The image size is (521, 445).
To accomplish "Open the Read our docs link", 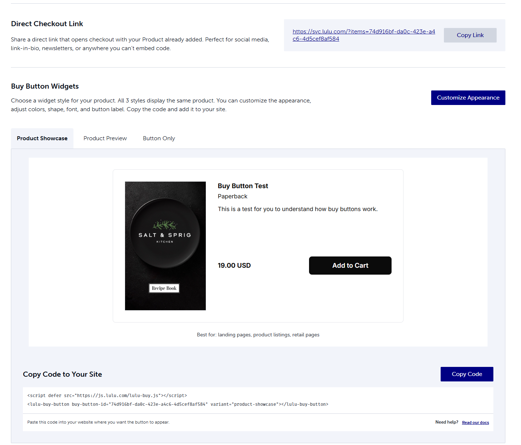I will point(475,422).
